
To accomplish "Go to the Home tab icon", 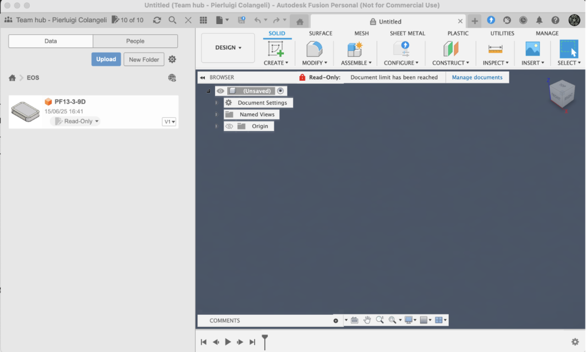I will pyautogui.click(x=300, y=22).
